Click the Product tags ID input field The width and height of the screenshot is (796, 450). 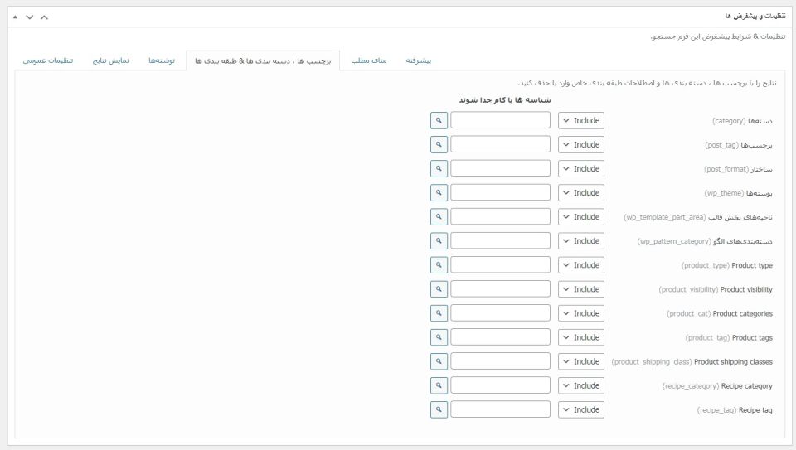tap(500, 337)
